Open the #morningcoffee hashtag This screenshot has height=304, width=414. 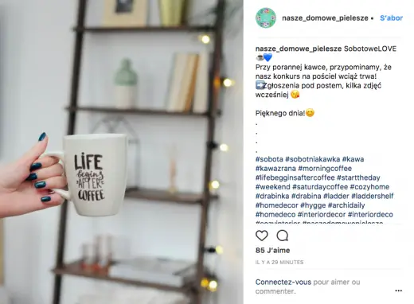pyautogui.click(x=325, y=169)
